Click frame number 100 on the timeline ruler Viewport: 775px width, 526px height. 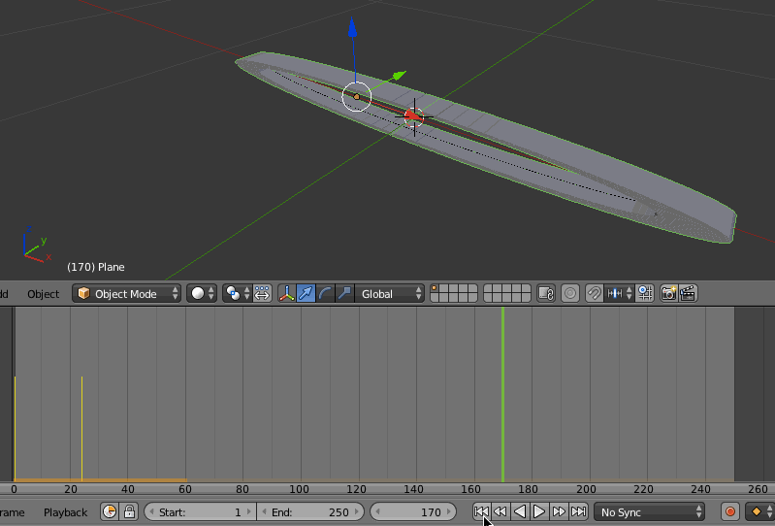tap(299, 489)
